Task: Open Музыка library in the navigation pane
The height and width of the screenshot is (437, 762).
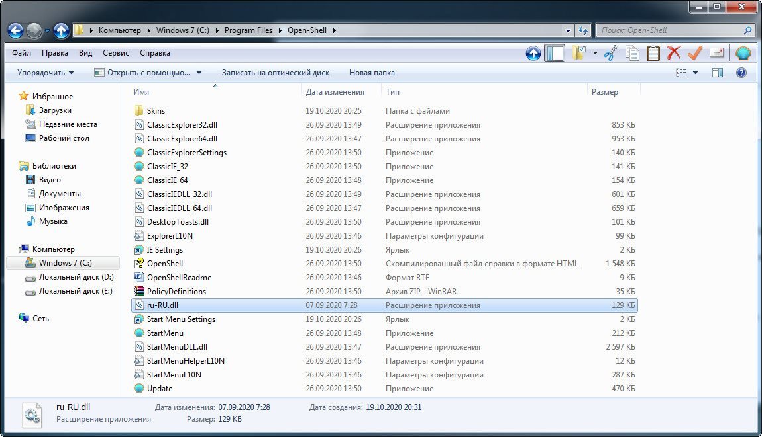Action: (x=53, y=221)
